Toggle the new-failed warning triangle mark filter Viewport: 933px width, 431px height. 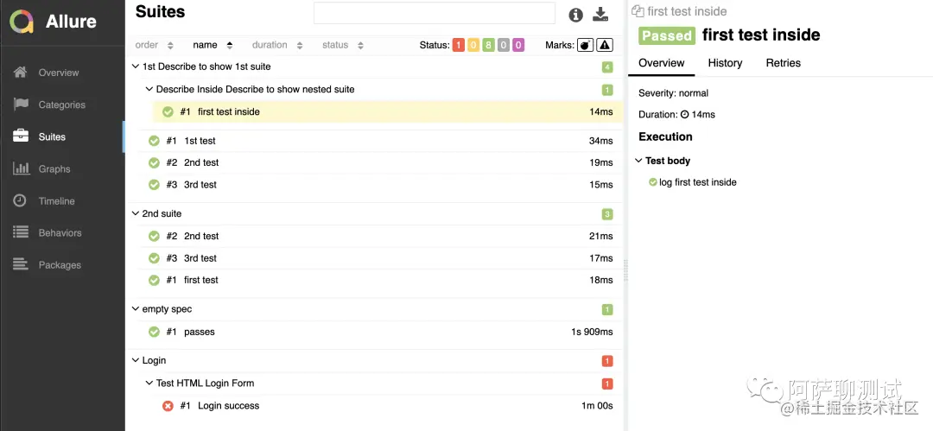pos(605,45)
